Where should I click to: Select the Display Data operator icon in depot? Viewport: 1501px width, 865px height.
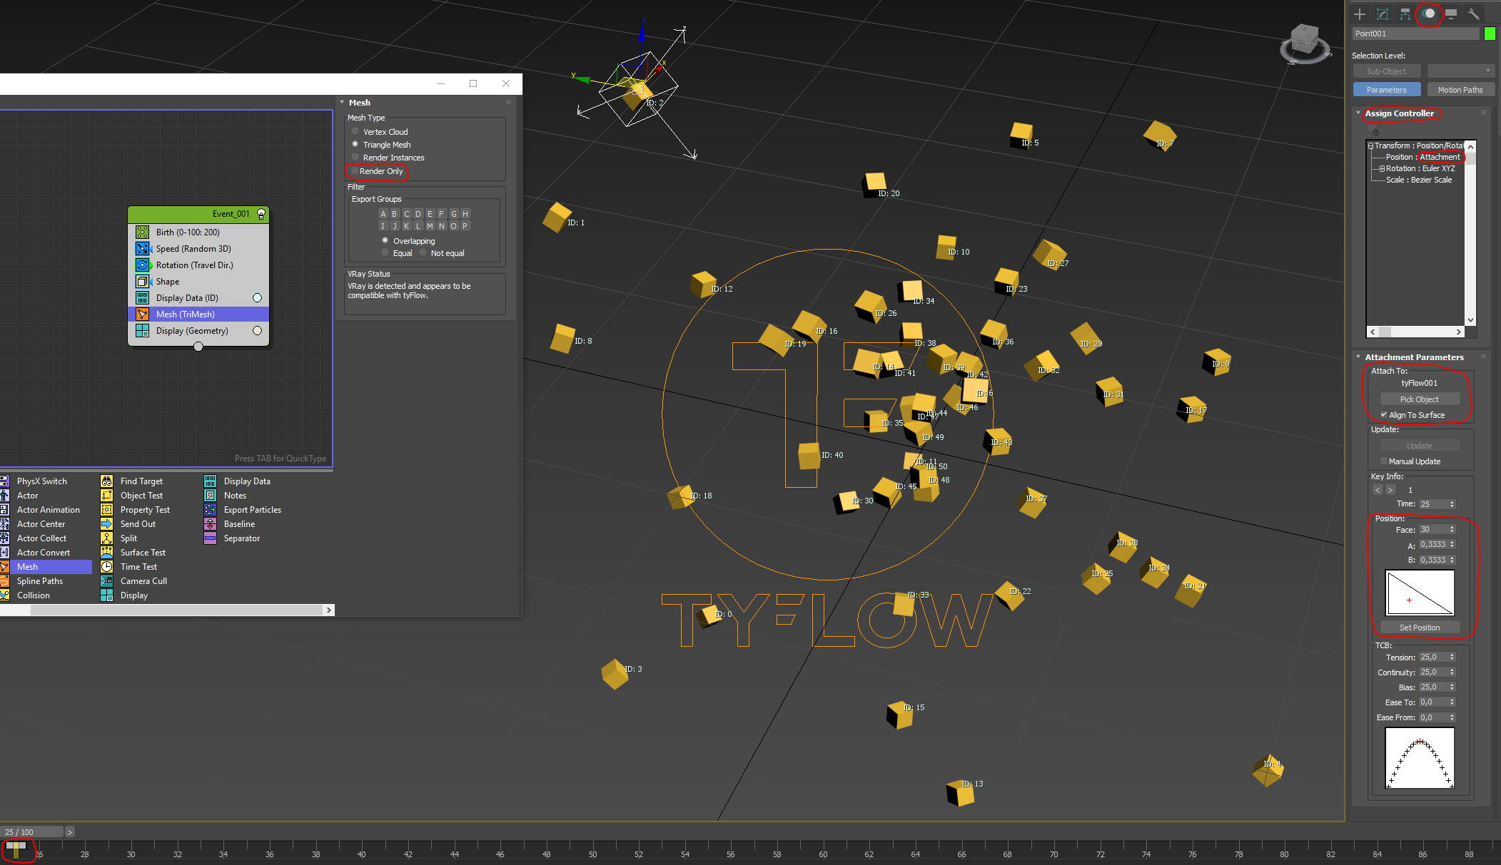point(210,481)
